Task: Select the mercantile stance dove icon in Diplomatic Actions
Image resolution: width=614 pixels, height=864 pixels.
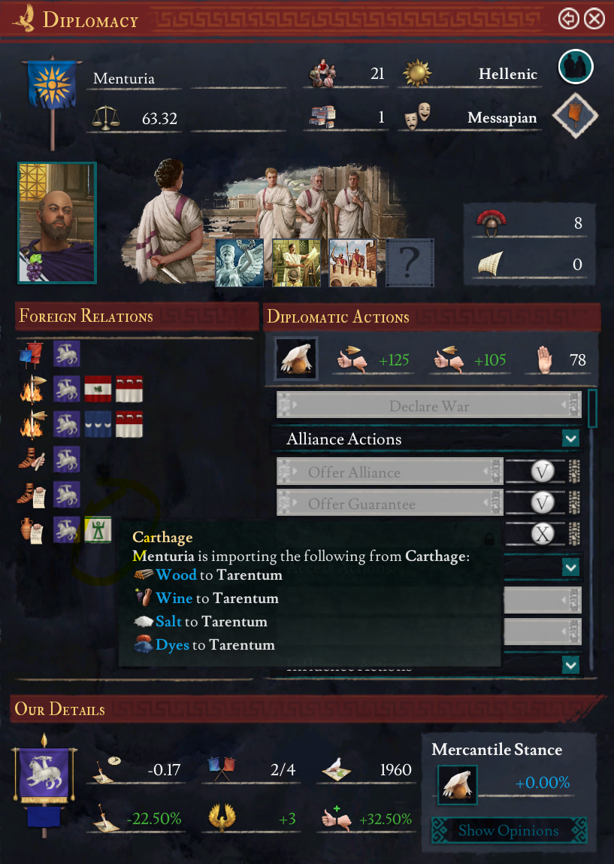Action: click(296, 359)
